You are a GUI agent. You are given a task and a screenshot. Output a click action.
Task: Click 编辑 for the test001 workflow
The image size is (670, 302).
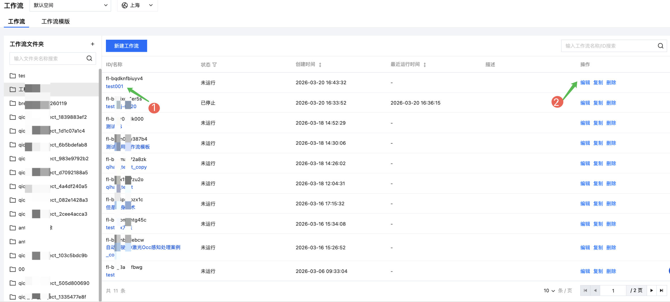(x=585, y=83)
